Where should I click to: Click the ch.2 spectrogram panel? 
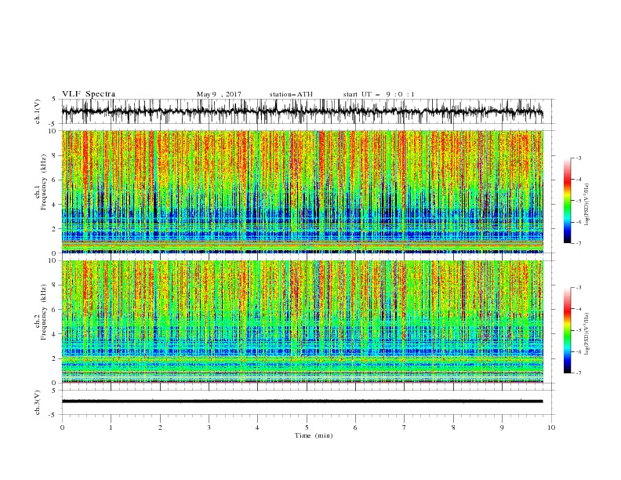pyautogui.click(x=302, y=322)
